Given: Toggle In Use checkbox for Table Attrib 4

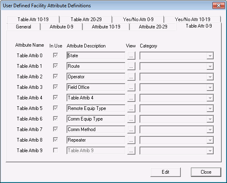Looking at the screenshot, I should click(x=56, y=97).
